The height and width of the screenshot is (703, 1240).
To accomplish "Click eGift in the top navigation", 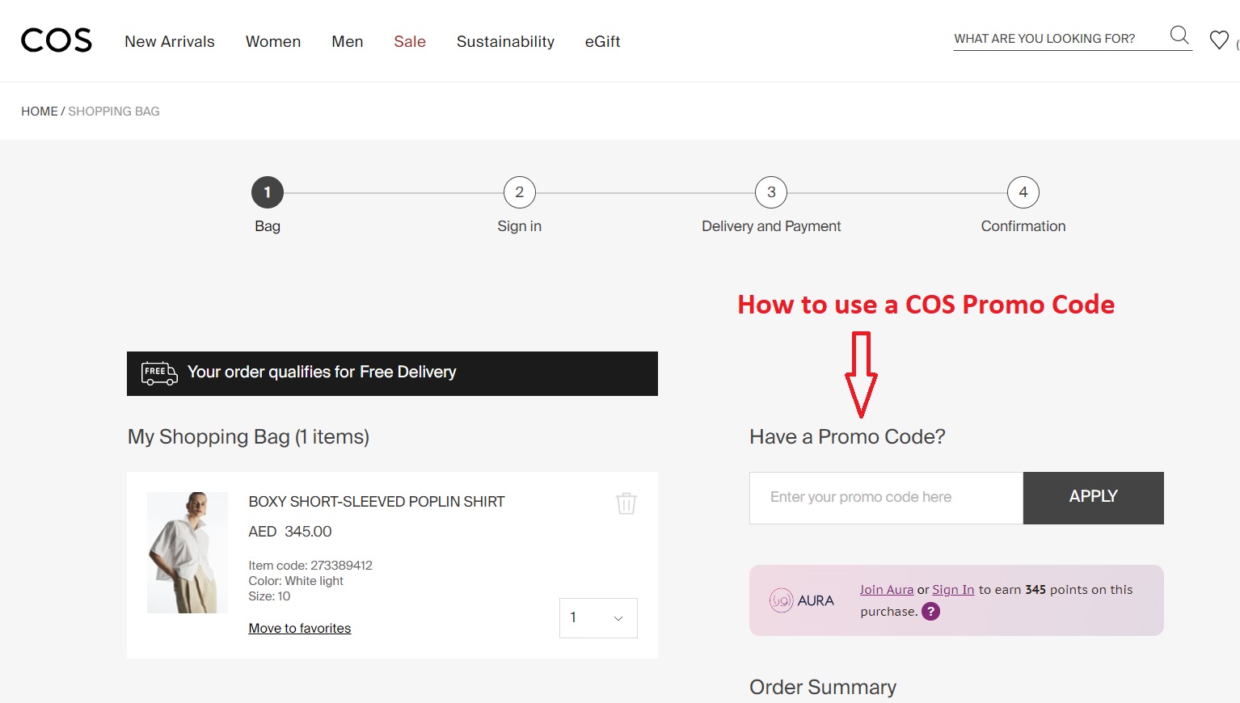I will (602, 41).
